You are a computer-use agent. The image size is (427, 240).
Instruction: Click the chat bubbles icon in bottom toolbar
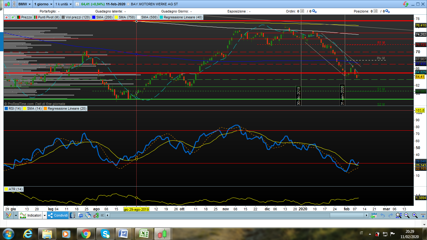coord(81,215)
